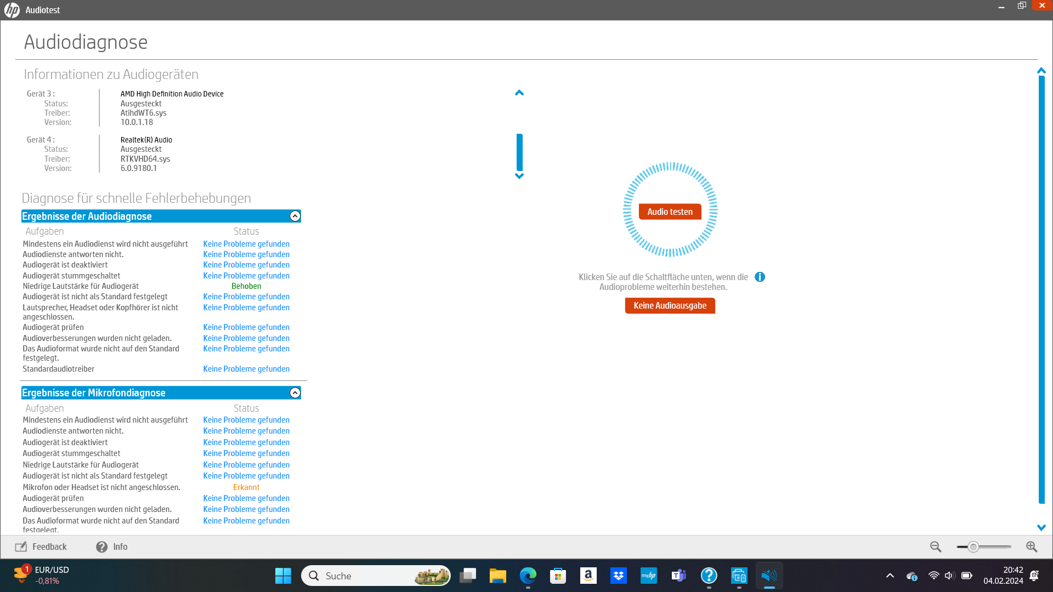Screen dimensions: 1053x592
Task: Collapse Ergebnisse der Mikrofondiagnose section
Action: click(x=295, y=392)
